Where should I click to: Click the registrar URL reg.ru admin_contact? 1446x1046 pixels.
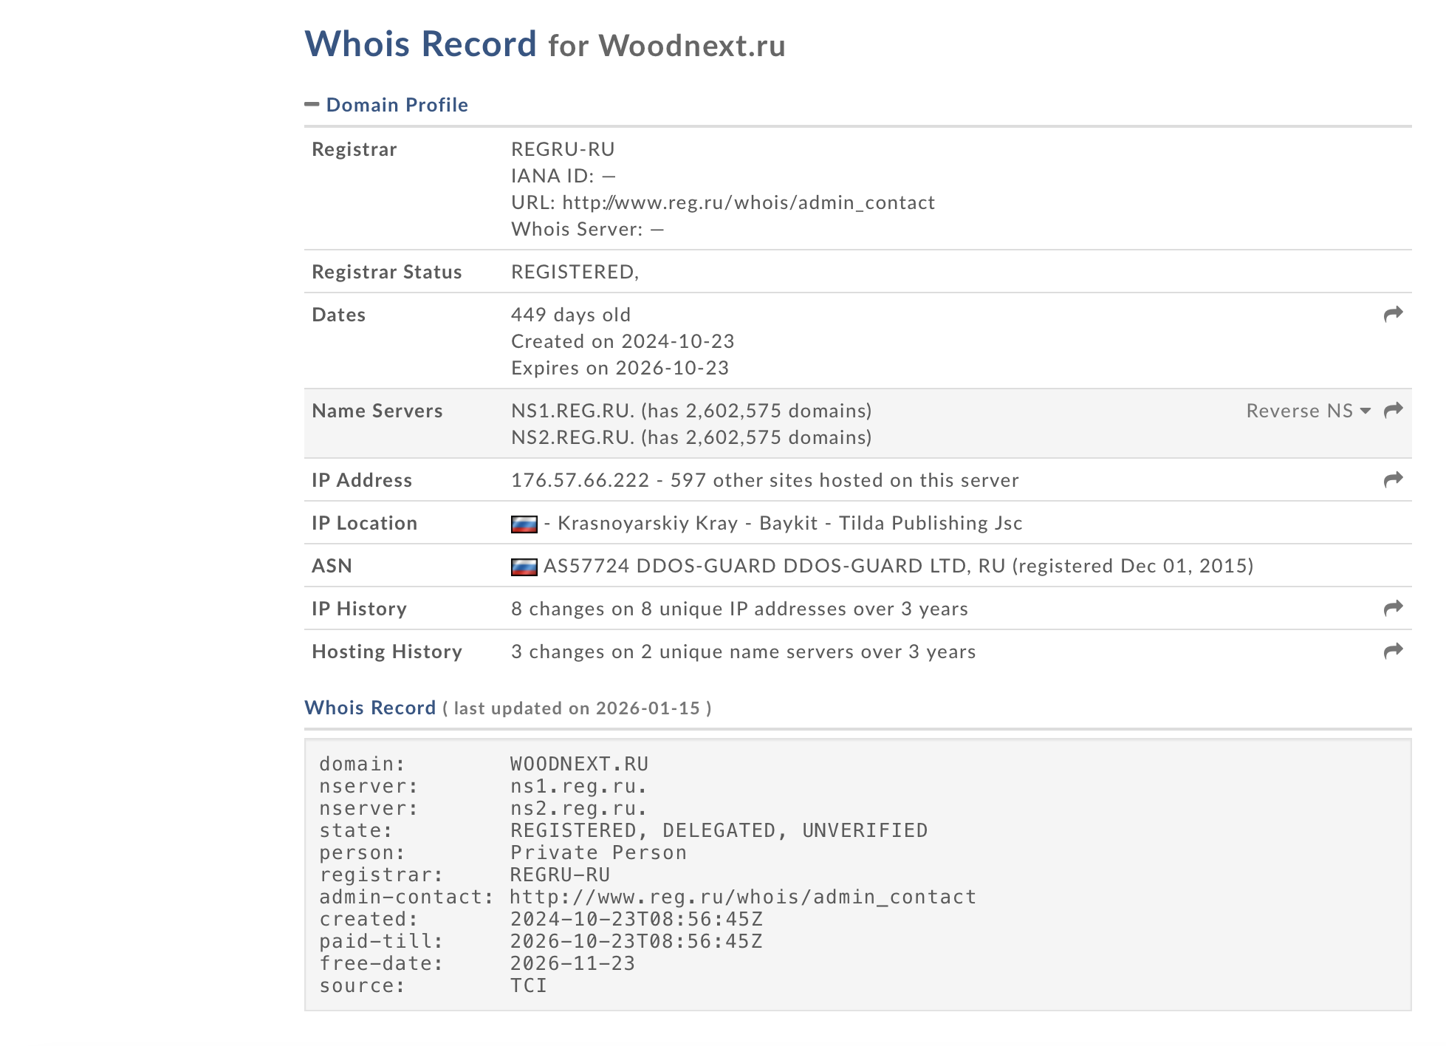(748, 202)
